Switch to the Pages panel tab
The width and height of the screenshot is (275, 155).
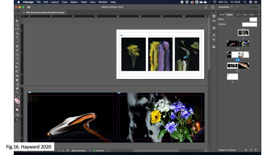point(229,15)
